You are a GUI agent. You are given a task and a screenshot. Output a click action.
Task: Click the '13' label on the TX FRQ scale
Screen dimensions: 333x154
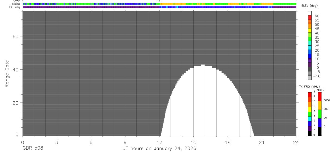313,116
